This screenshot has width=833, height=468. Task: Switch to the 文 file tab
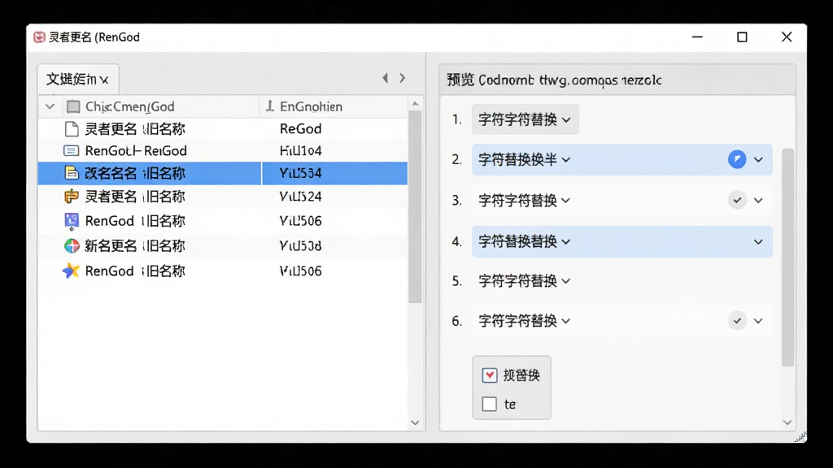click(x=78, y=80)
